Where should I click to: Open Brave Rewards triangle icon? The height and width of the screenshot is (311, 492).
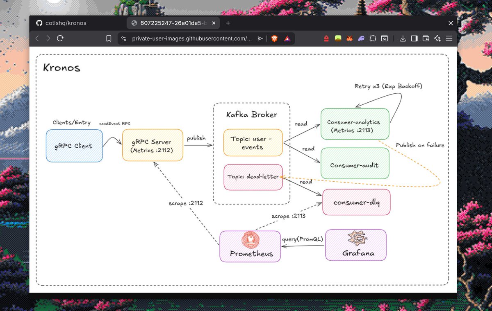tap(287, 38)
